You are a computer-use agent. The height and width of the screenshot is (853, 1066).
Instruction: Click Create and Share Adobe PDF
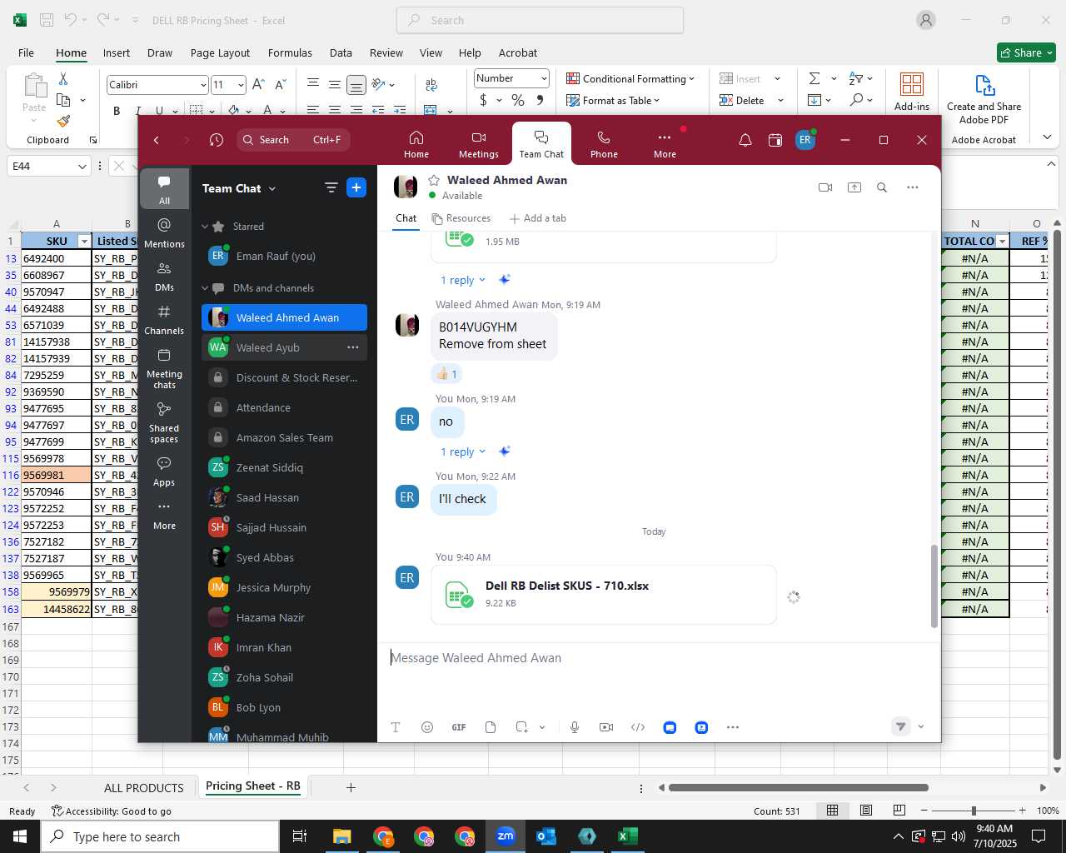(984, 100)
